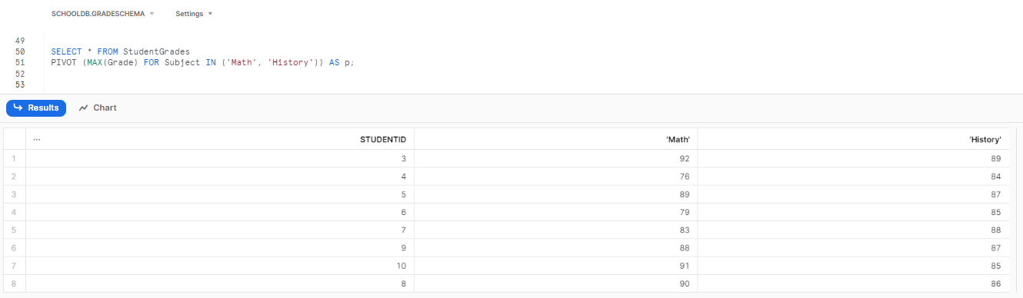Sort by the STUDENTID column header
1023x298 pixels.
pyautogui.click(x=382, y=140)
